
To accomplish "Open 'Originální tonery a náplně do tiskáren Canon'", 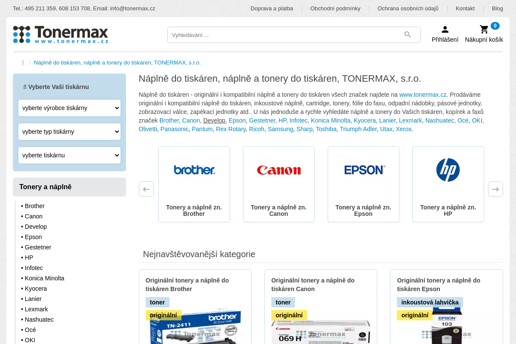I will coord(313,285).
